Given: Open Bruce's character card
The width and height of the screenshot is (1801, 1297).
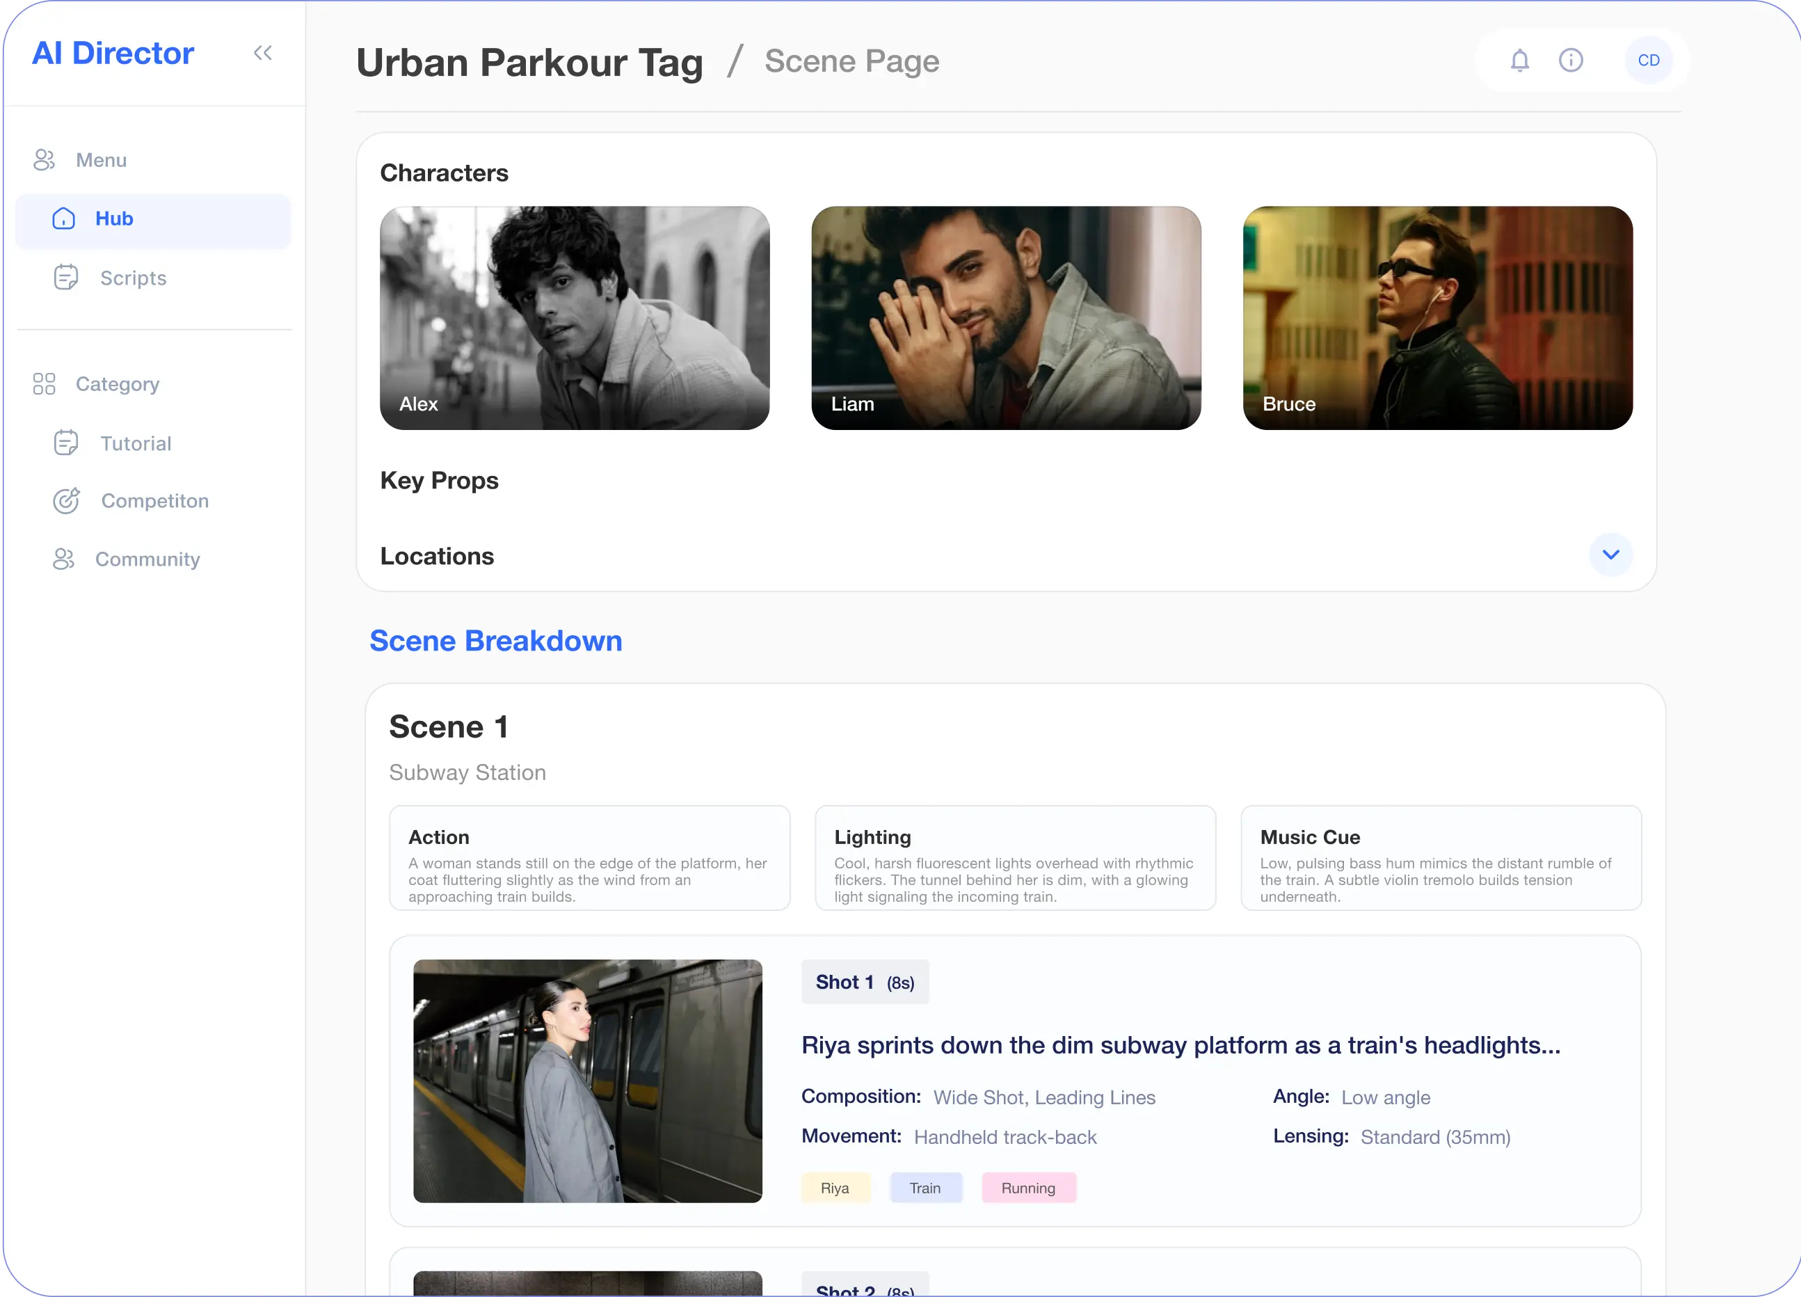Looking at the screenshot, I should click(x=1438, y=319).
